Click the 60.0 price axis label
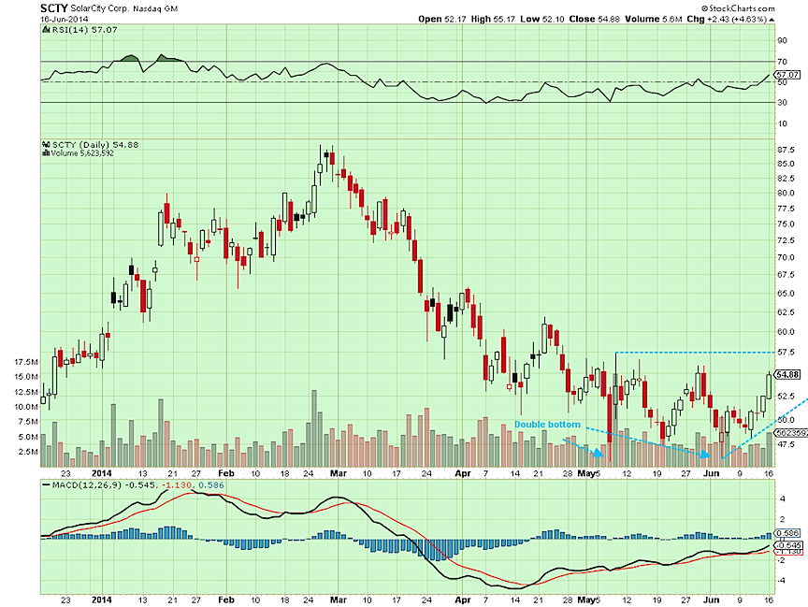Viewport: 808px width, 607px height. point(786,332)
